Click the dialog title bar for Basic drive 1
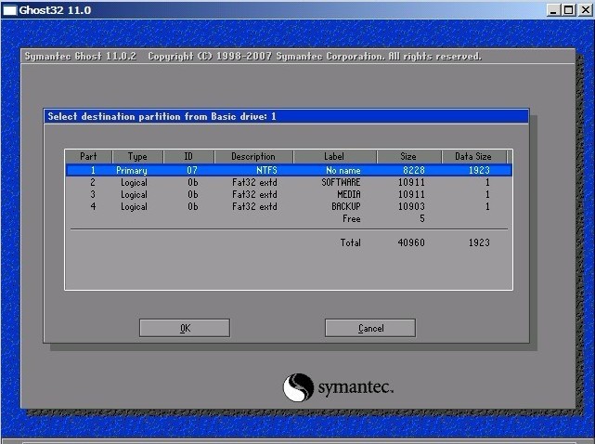 pyautogui.click(x=287, y=116)
